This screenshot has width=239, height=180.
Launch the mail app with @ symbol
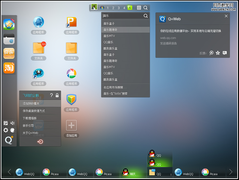[9, 39]
